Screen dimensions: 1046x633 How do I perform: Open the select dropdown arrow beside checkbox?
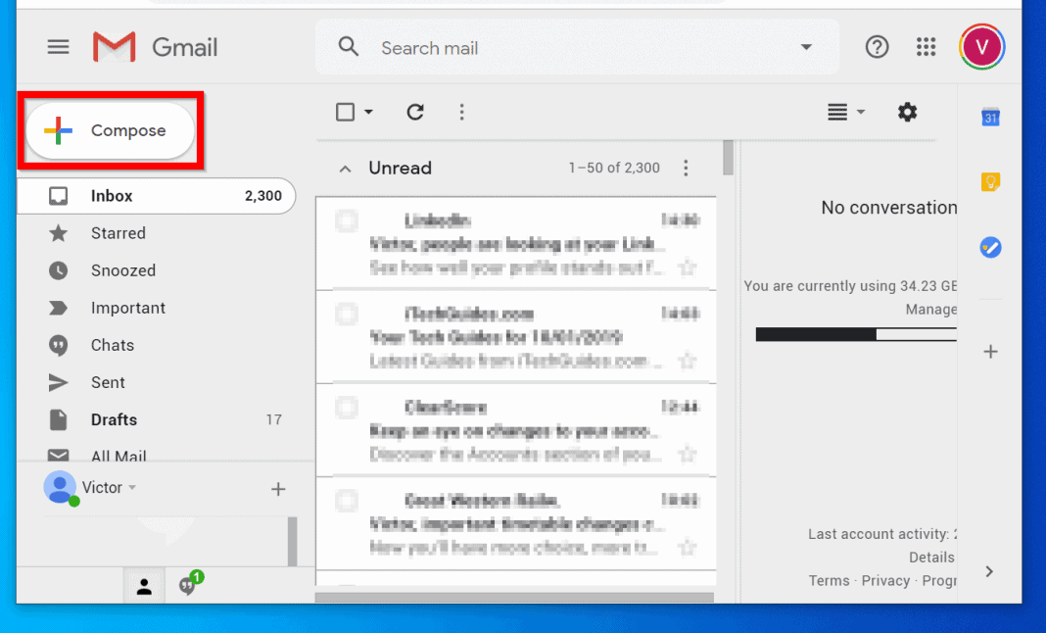pos(368,112)
